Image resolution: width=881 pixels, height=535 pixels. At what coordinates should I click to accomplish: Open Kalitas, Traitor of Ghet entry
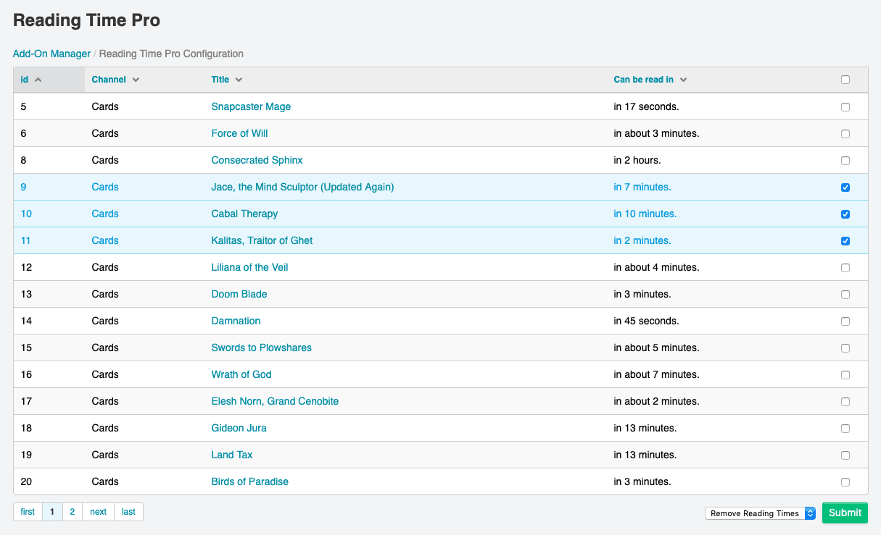pos(262,240)
